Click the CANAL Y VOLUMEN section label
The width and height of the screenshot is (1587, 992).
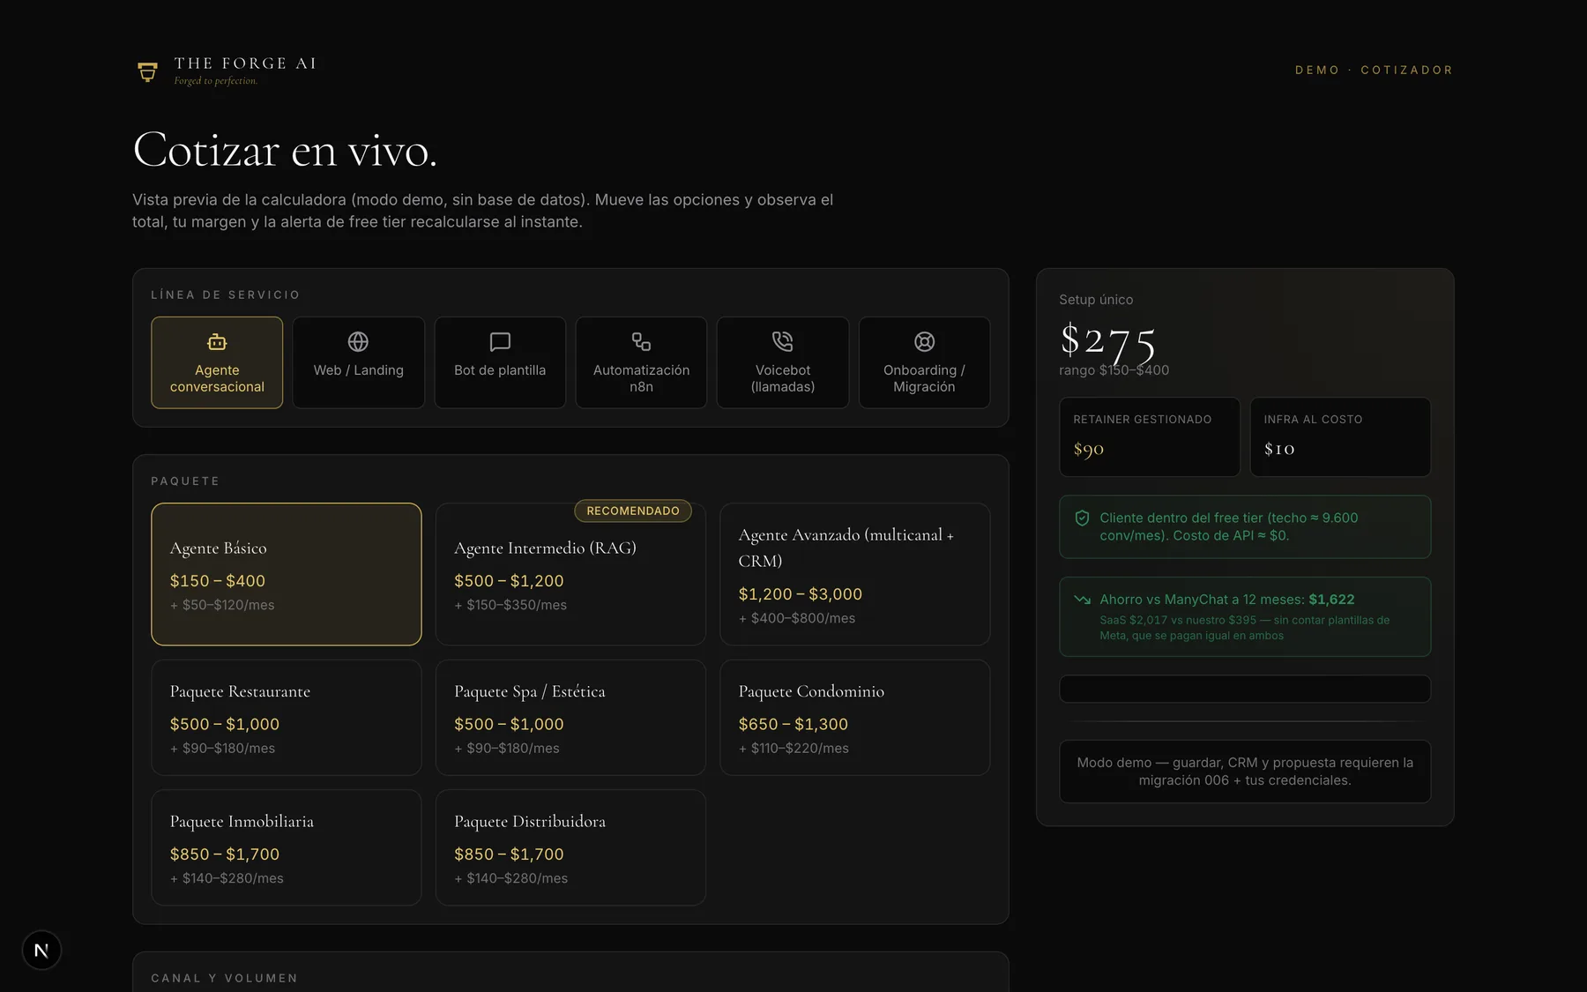(x=225, y=979)
